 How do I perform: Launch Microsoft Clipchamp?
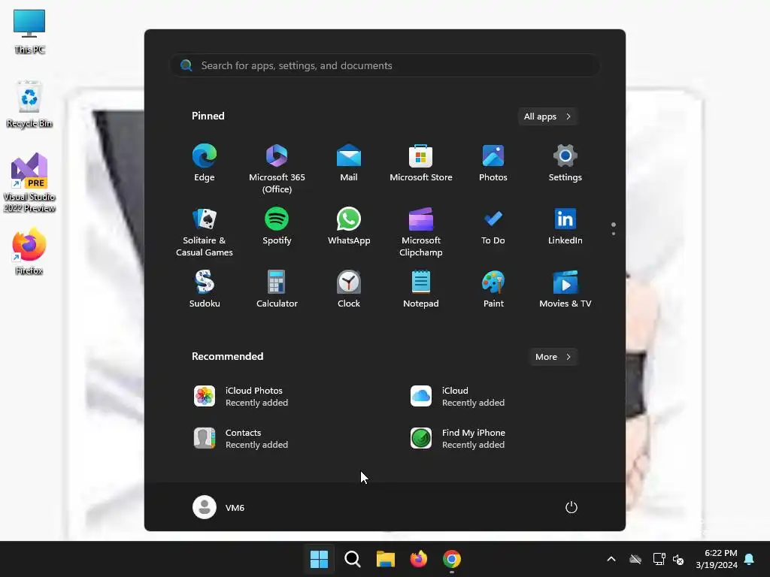[x=421, y=231]
